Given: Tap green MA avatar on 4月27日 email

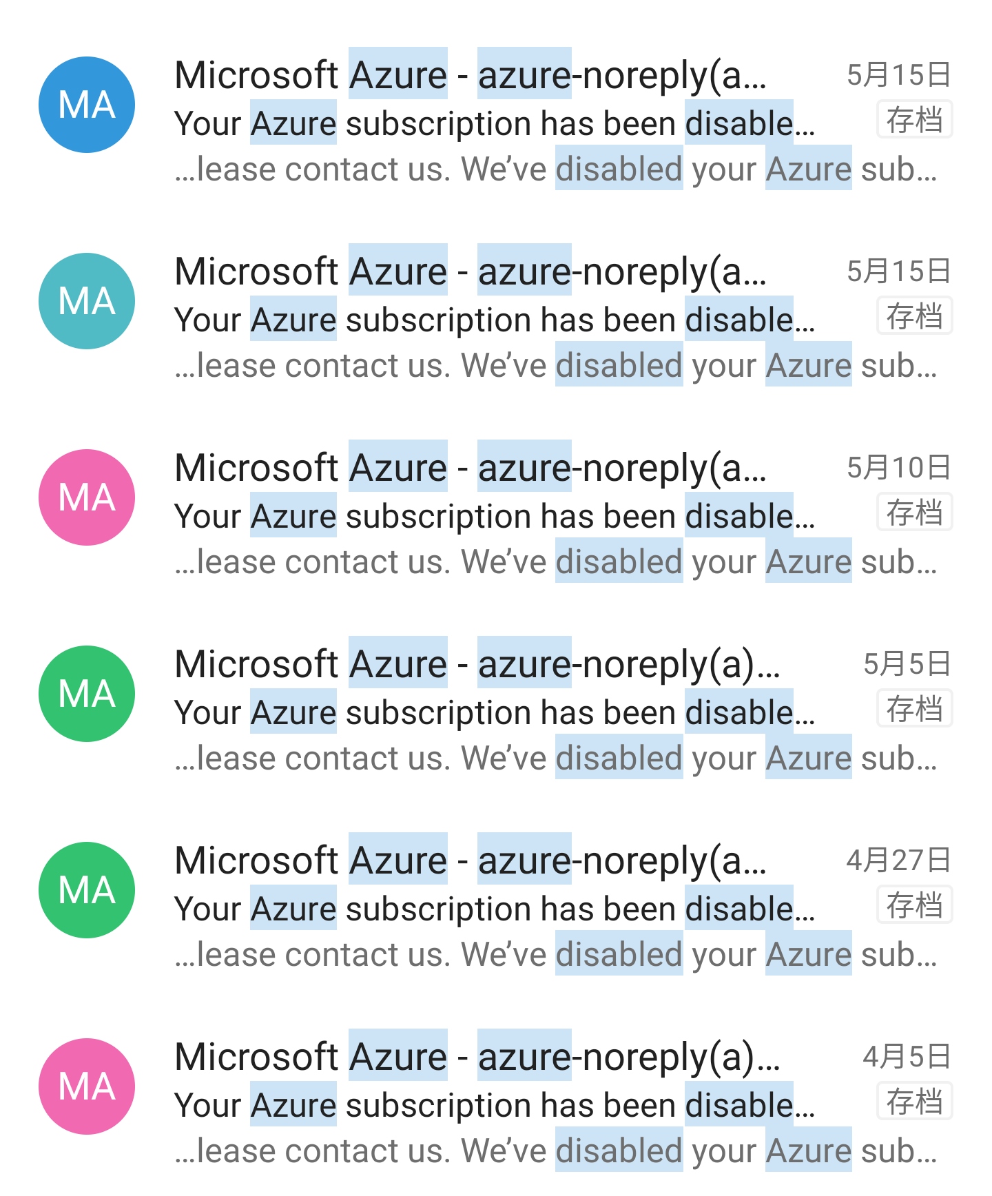Looking at the screenshot, I should tap(87, 890).
